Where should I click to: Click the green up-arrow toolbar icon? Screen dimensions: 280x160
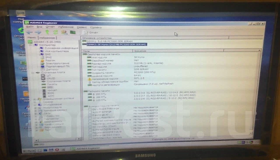tap(47, 32)
